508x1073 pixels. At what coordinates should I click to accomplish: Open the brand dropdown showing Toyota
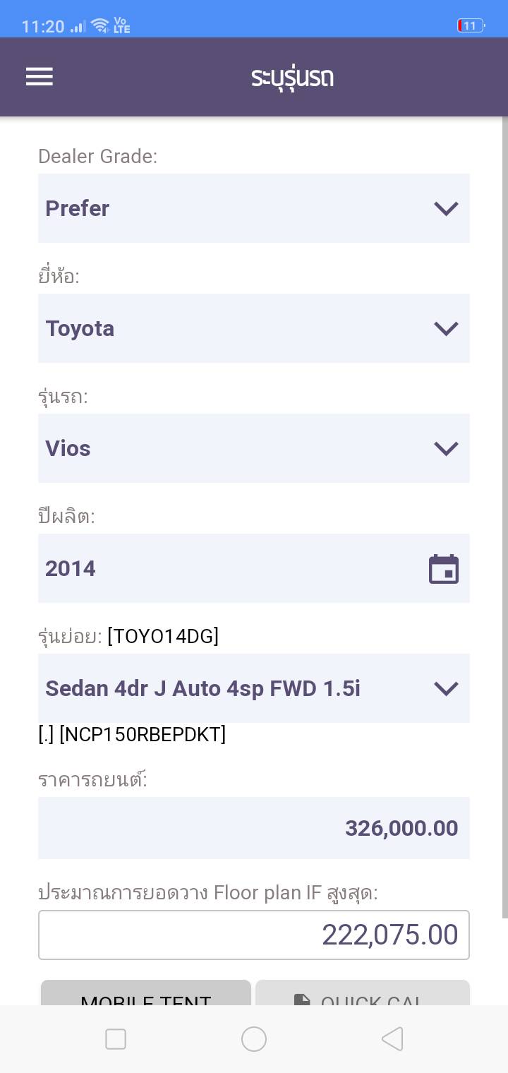(x=254, y=328)
